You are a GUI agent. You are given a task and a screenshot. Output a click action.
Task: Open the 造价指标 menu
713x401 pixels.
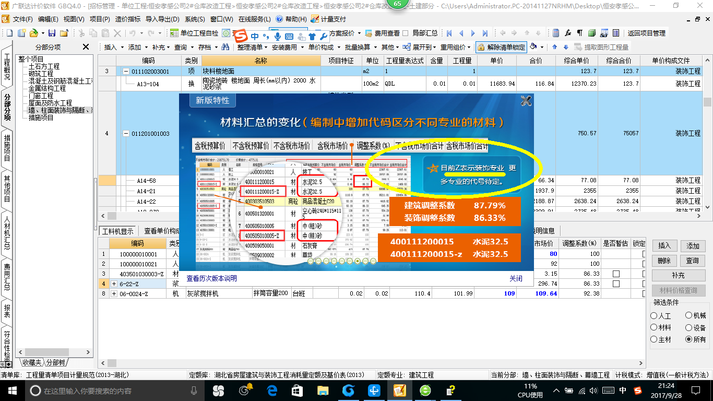pos(127,19)
